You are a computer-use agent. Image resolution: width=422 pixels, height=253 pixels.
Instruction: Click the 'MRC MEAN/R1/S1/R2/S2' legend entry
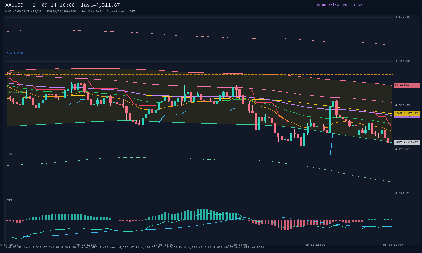(24, 11)
